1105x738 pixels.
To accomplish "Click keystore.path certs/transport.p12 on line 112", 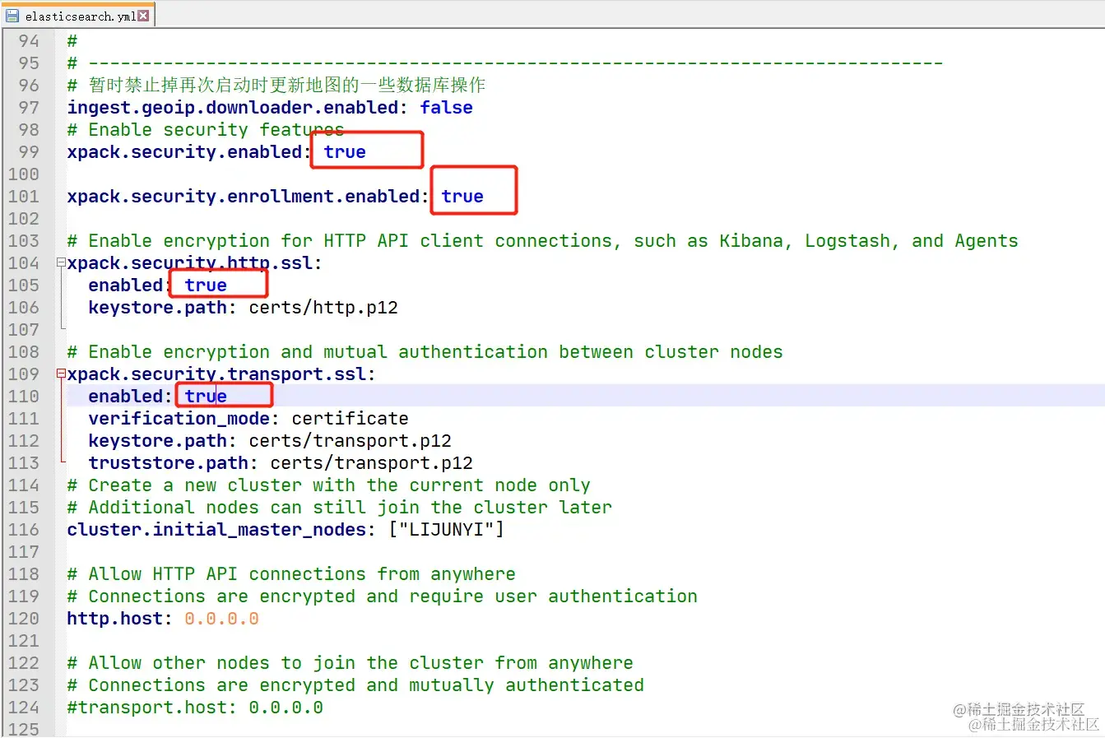I will (x=350, y=441).
